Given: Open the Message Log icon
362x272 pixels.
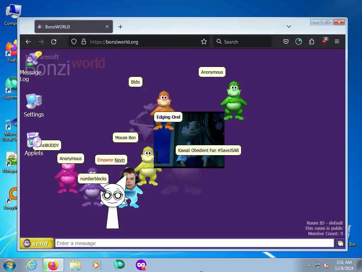Looking at the screenshot, I should [33, 59].
